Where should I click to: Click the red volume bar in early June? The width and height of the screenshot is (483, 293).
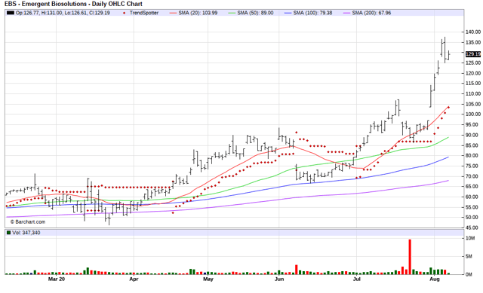coord(297,270)
